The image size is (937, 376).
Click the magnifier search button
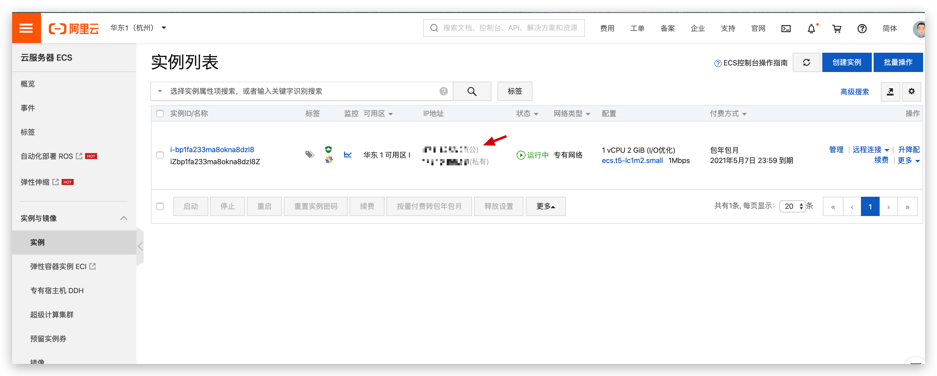(472, 92)
